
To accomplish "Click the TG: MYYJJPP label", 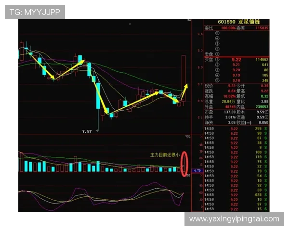I will (35, 12).
